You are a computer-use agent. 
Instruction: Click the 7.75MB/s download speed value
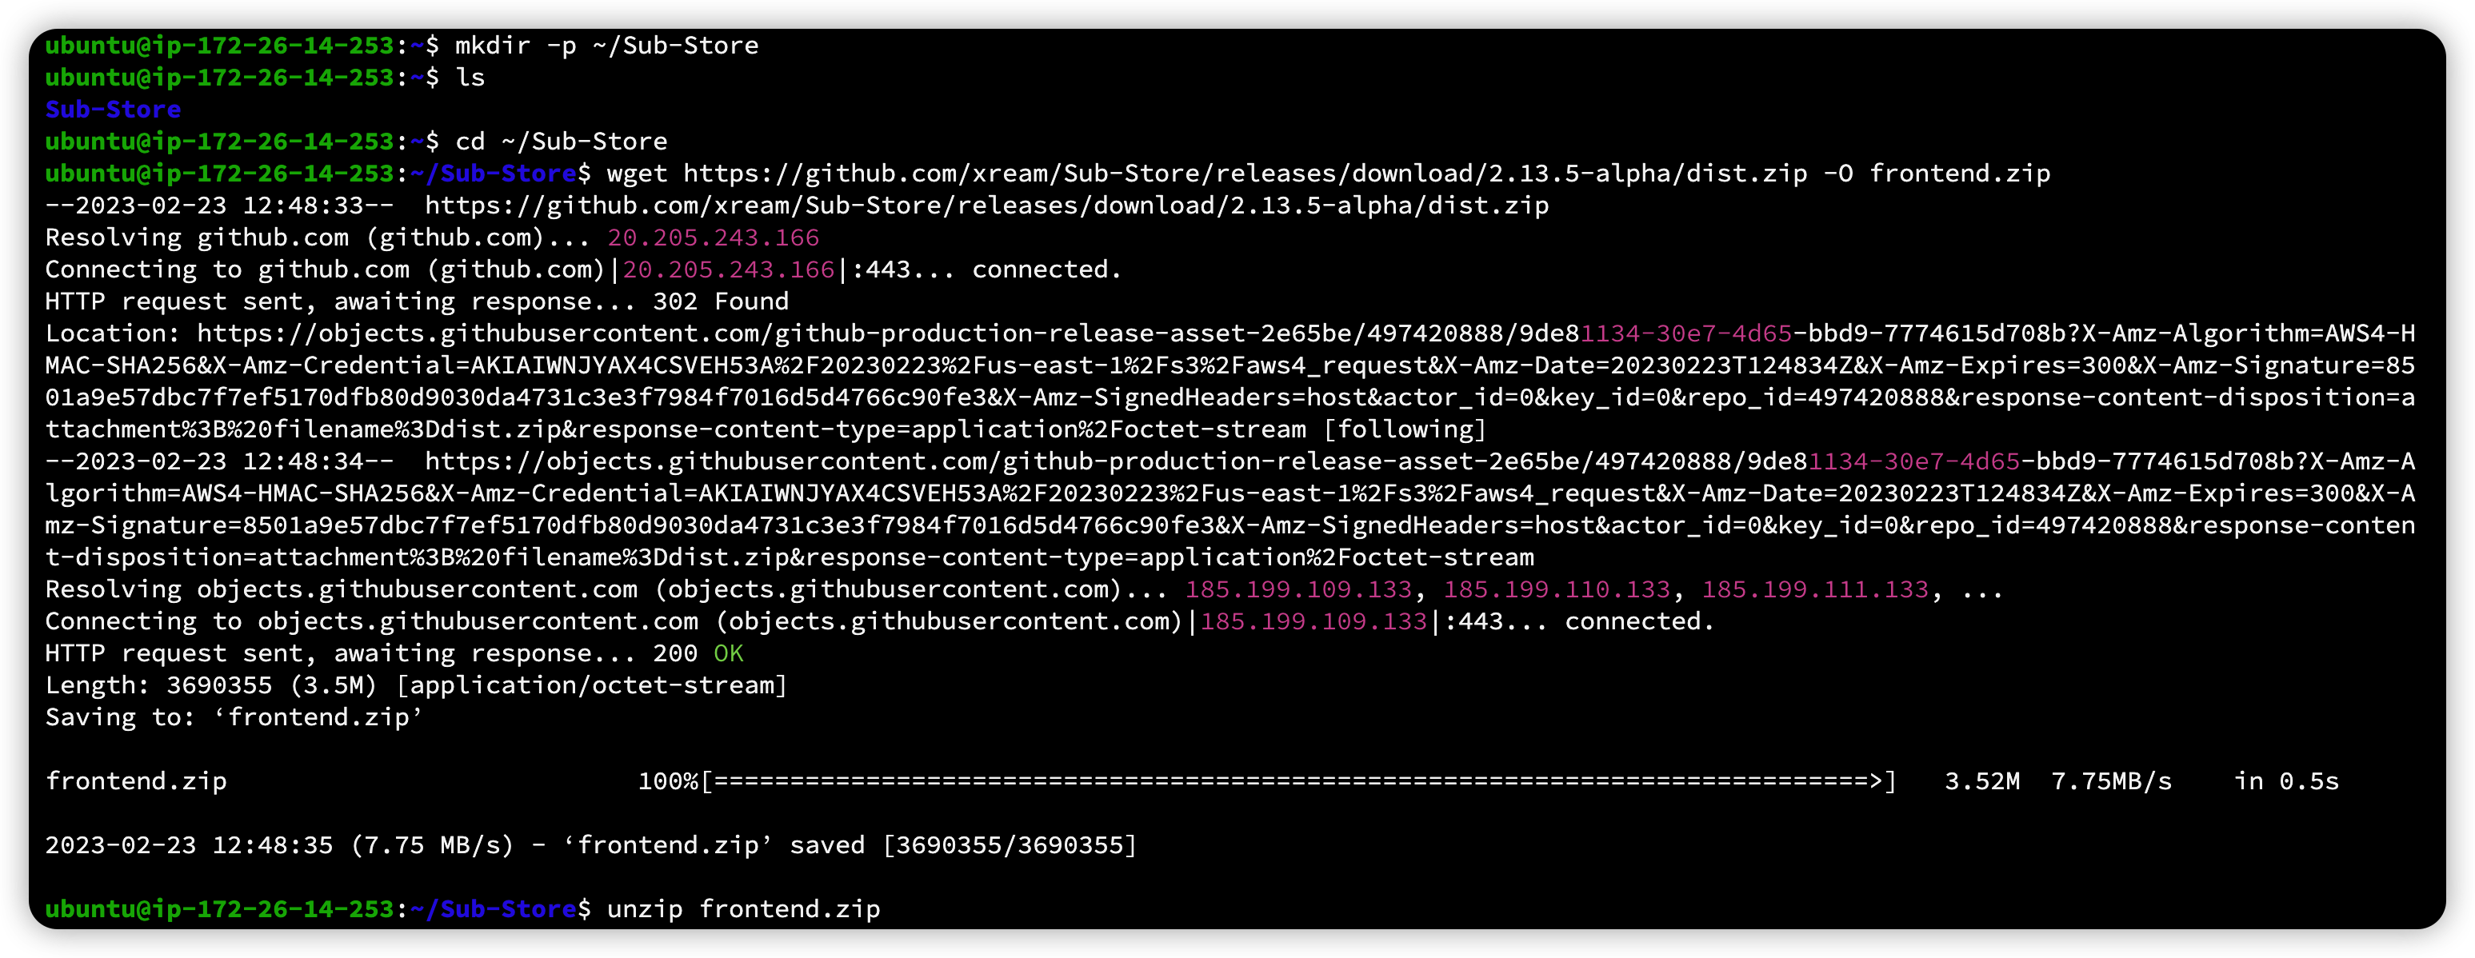[x=2111, y=781]
